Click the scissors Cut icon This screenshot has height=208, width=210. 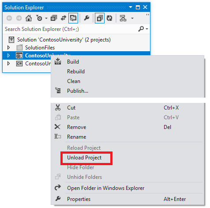pyautogui.click(x=58, y=107)
